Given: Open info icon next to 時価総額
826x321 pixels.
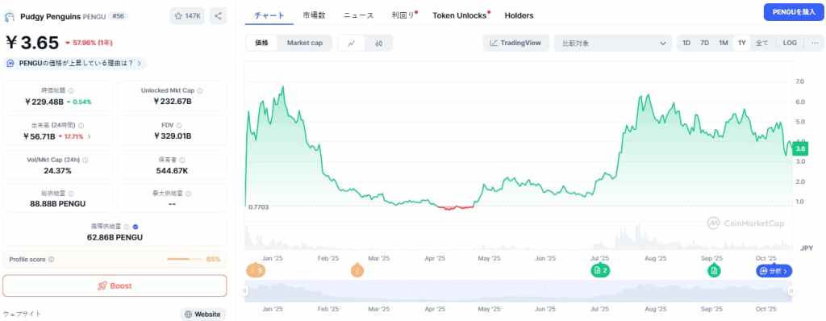Looking at the screenshot, I should click(71, 90).
